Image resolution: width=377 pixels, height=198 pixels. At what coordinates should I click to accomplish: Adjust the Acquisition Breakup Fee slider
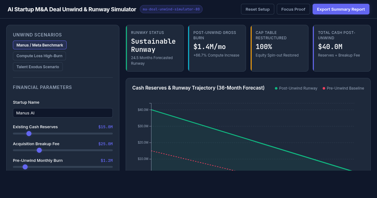pos(63,150)
